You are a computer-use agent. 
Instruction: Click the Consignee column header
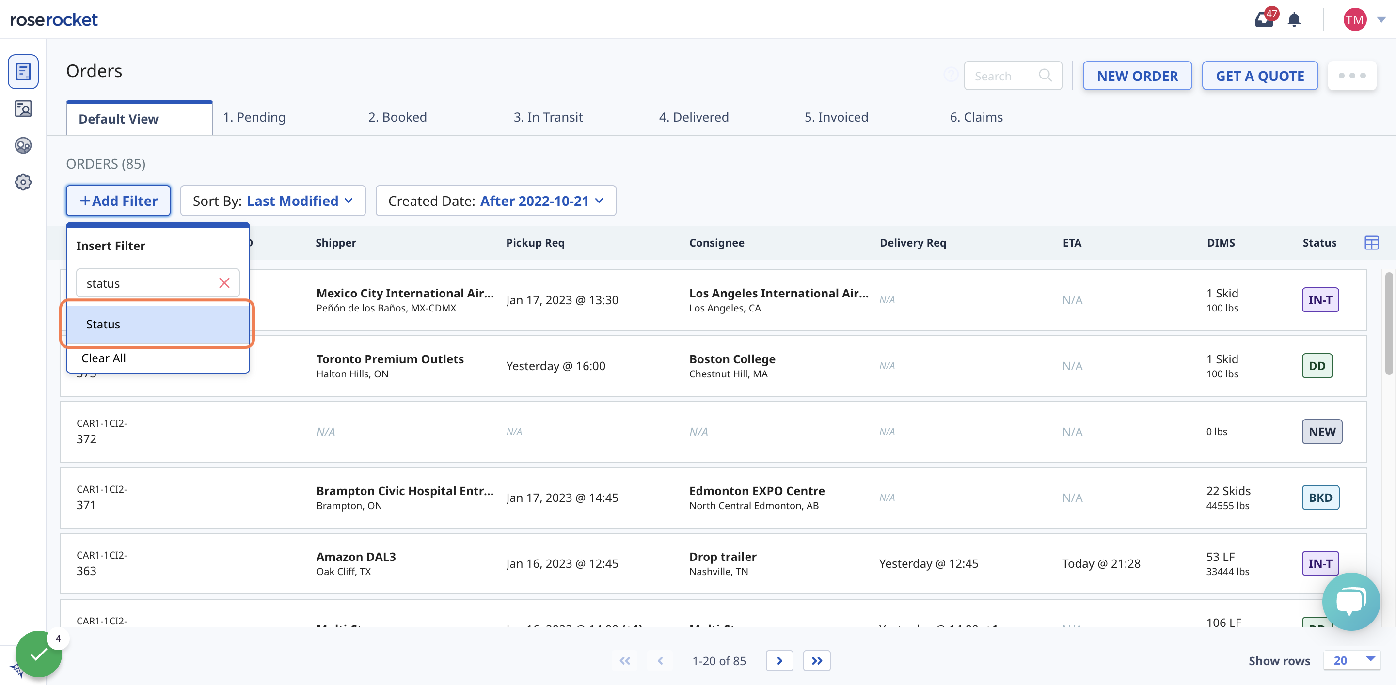[716, 243]
